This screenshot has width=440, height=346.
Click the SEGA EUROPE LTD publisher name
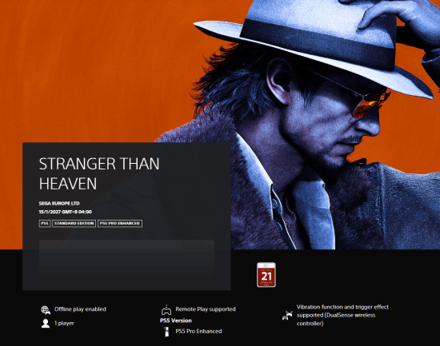pyautogui.click(x=59, y=203)
